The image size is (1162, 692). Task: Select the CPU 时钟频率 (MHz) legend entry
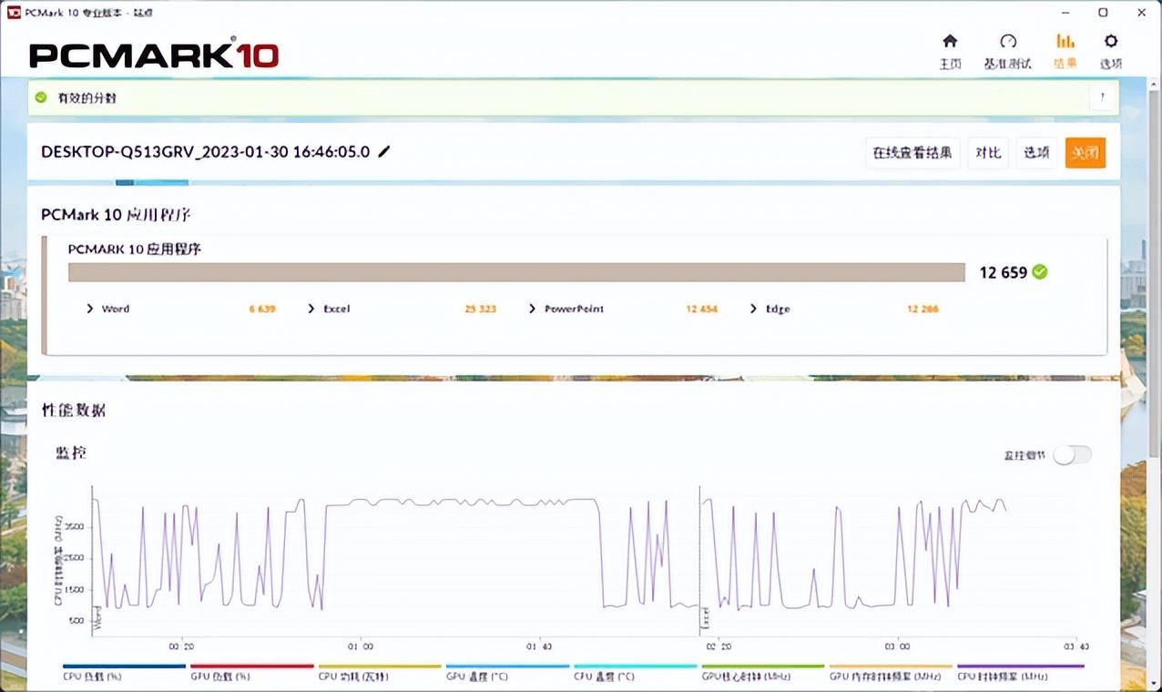[1020, 671]
